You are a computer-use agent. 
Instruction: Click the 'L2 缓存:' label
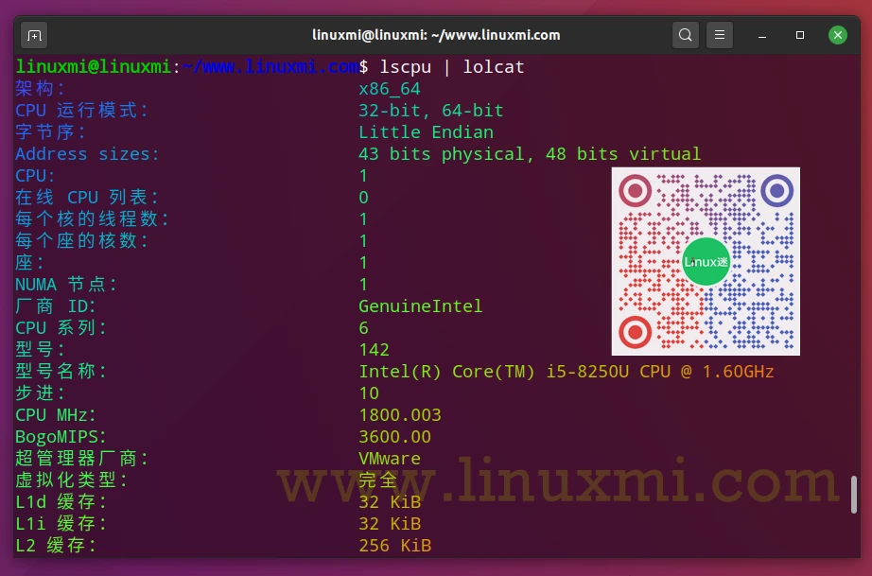(x=56, y=546)
